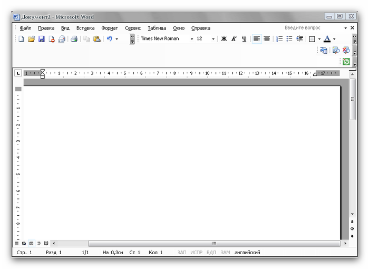369x269 pixels.
Task: Click the right indent marker on ruler
Action: [315, 74]
